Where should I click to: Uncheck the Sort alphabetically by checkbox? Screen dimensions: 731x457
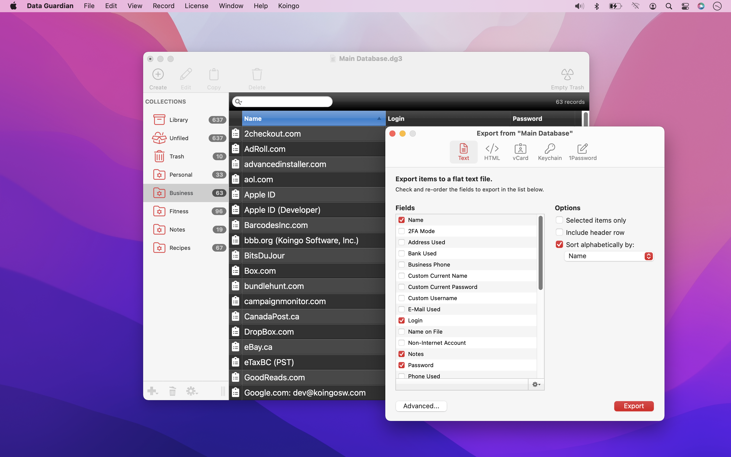pyautogui.click(x=559, y=244)
